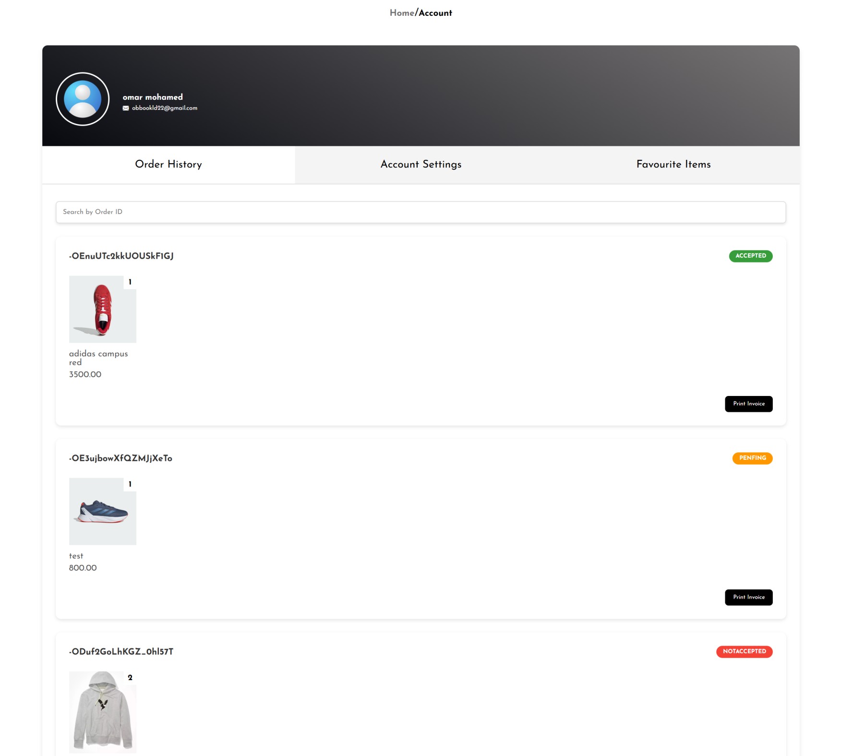Viewport: 842px width, 756px height.
Task: Click the price 800.00
Action: point(83,568)
